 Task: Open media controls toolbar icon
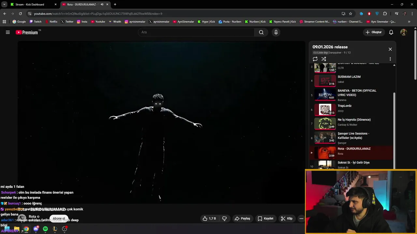point(396,14)
